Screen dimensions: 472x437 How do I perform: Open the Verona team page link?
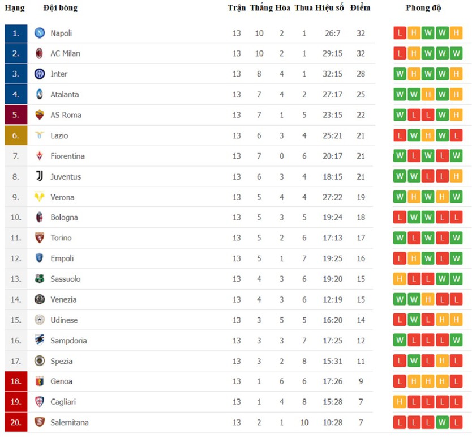(62, 197)
